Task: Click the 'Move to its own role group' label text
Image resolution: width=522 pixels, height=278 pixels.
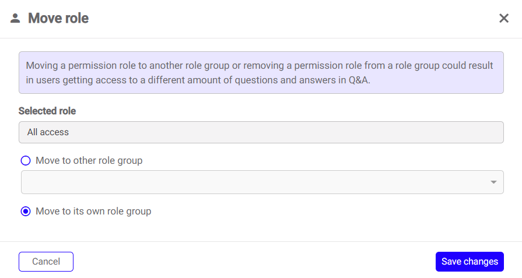Action: tap(93, 211)
